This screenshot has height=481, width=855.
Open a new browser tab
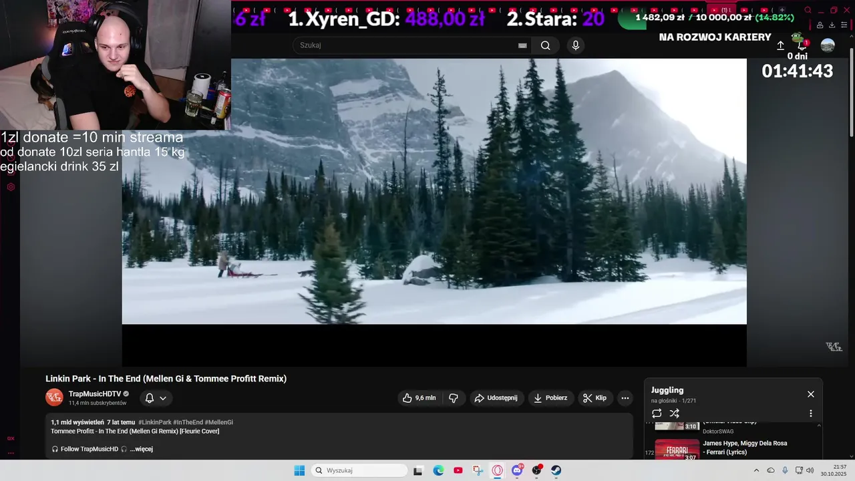point(782,10)
